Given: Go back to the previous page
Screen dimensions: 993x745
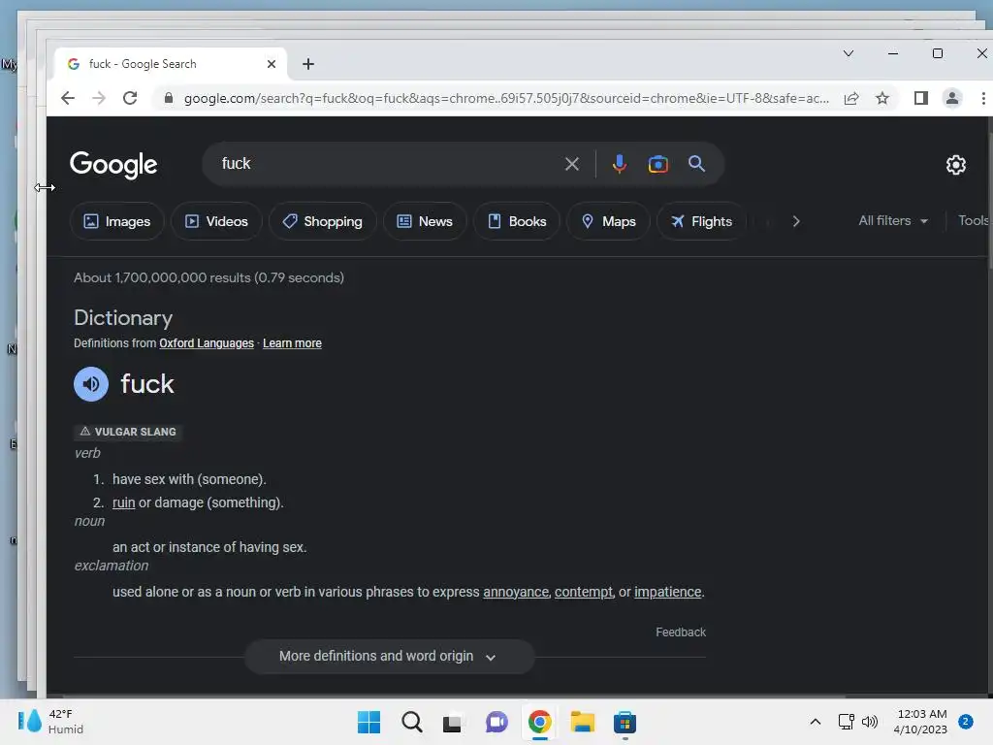Looking at the screenshot, I should click(68, 98).
